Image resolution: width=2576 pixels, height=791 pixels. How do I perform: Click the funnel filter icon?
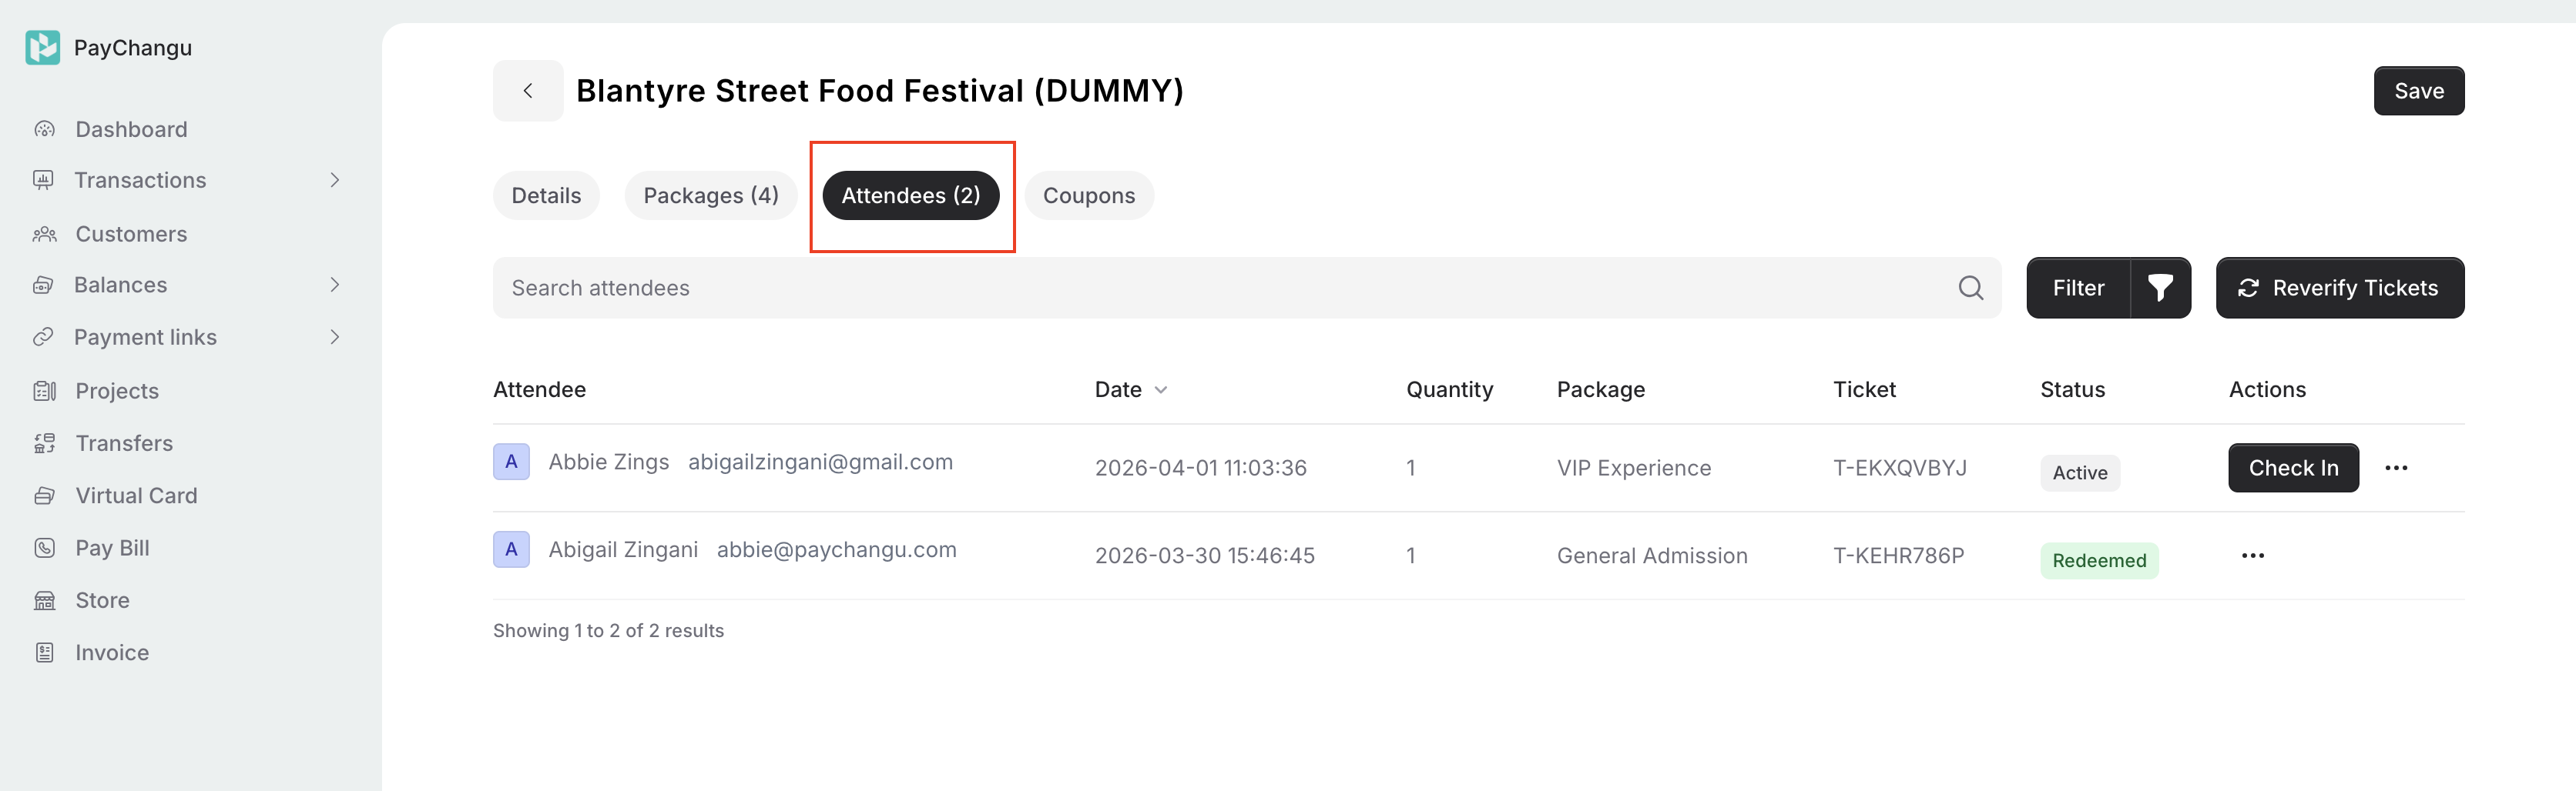[2160, 288]
